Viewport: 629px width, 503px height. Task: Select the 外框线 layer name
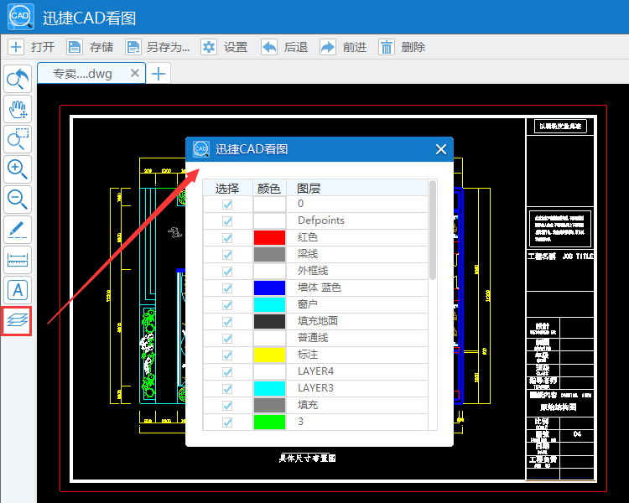(313, 271)
